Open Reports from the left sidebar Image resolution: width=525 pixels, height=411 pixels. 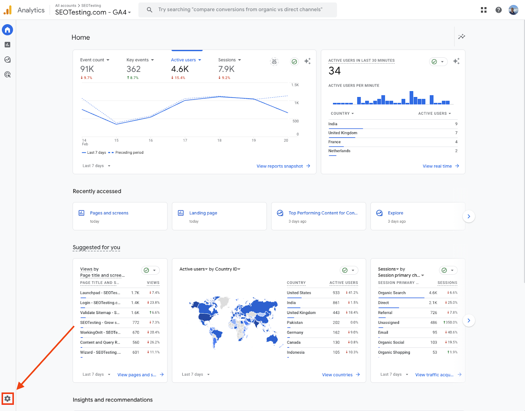pyautogui.click(x=8, y=45)
